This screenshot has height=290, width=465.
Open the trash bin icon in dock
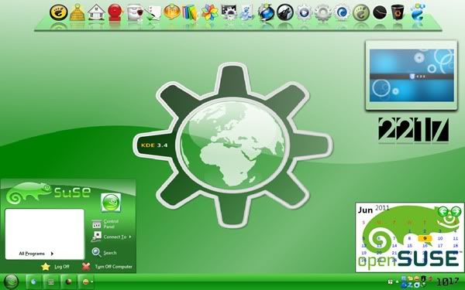[398, 12]
